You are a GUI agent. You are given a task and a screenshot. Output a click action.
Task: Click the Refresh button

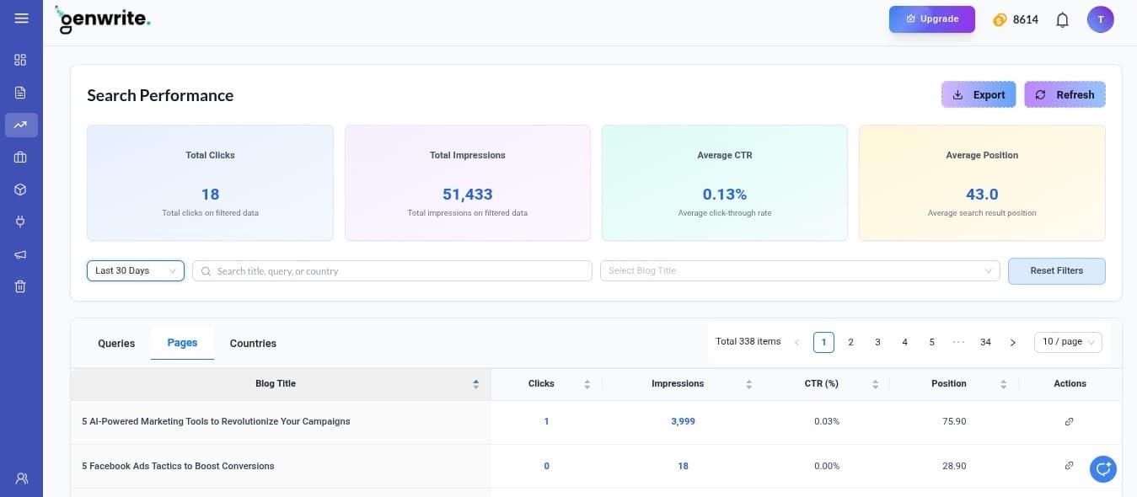(x=1065, y=95)
